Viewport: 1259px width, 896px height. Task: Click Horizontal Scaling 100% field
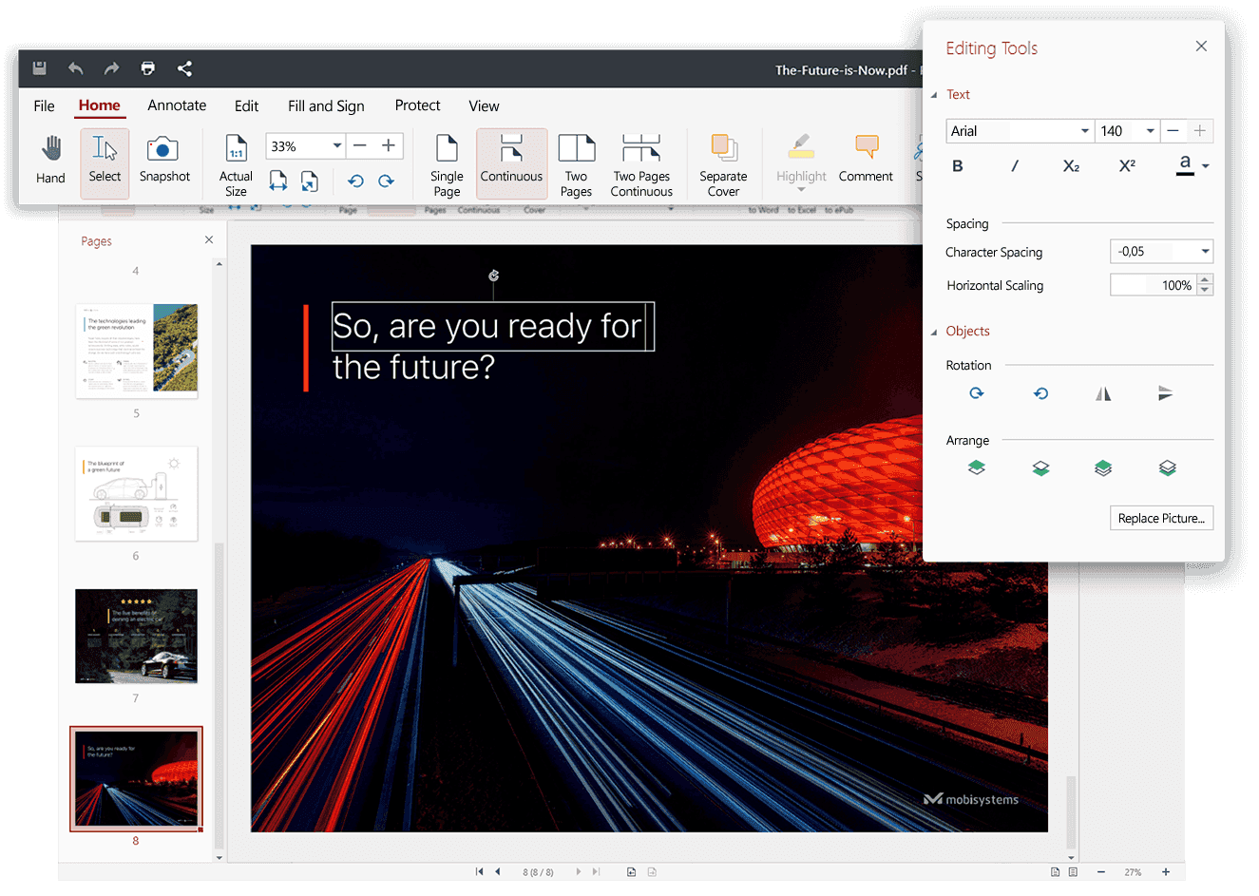[1154, 285]
